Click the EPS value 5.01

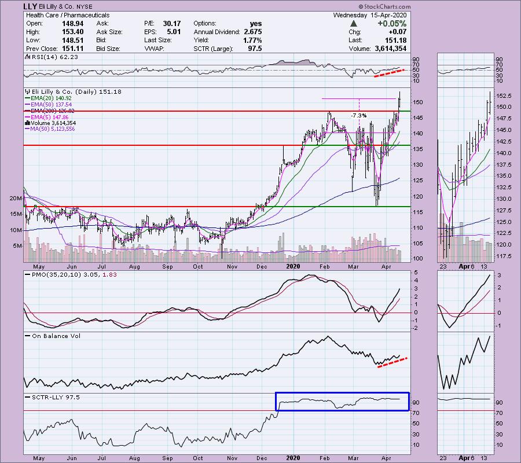[x=174, y=32]
